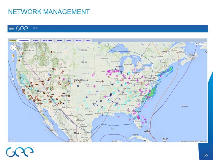Screen dimensions: 213x160
Task: Click the airplane icon near Montana label
Action: click(52, 52)
